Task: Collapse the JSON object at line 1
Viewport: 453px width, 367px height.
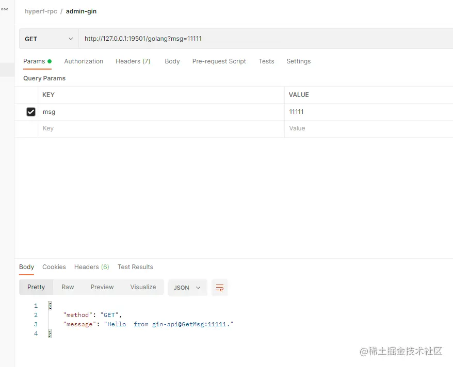Action: [x=50, y=306]
